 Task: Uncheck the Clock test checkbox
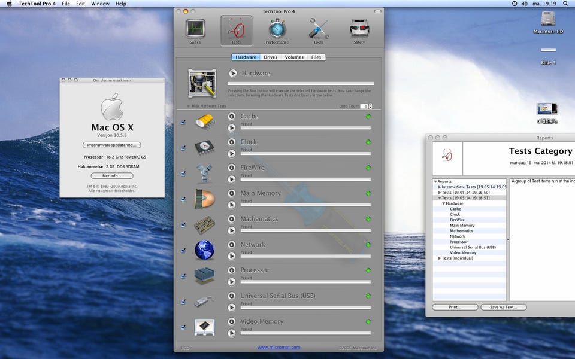[x=183, y=148]
